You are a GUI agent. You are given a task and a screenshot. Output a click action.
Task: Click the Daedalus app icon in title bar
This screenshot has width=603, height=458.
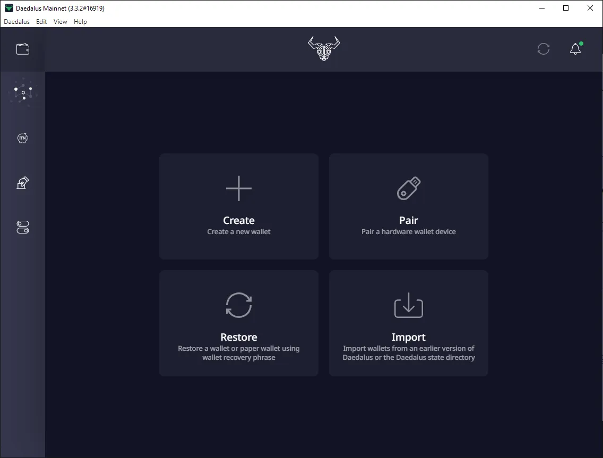click(9, 8)
